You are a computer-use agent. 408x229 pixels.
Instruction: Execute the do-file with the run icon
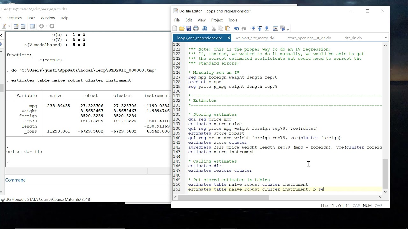[x=283, y=28]
